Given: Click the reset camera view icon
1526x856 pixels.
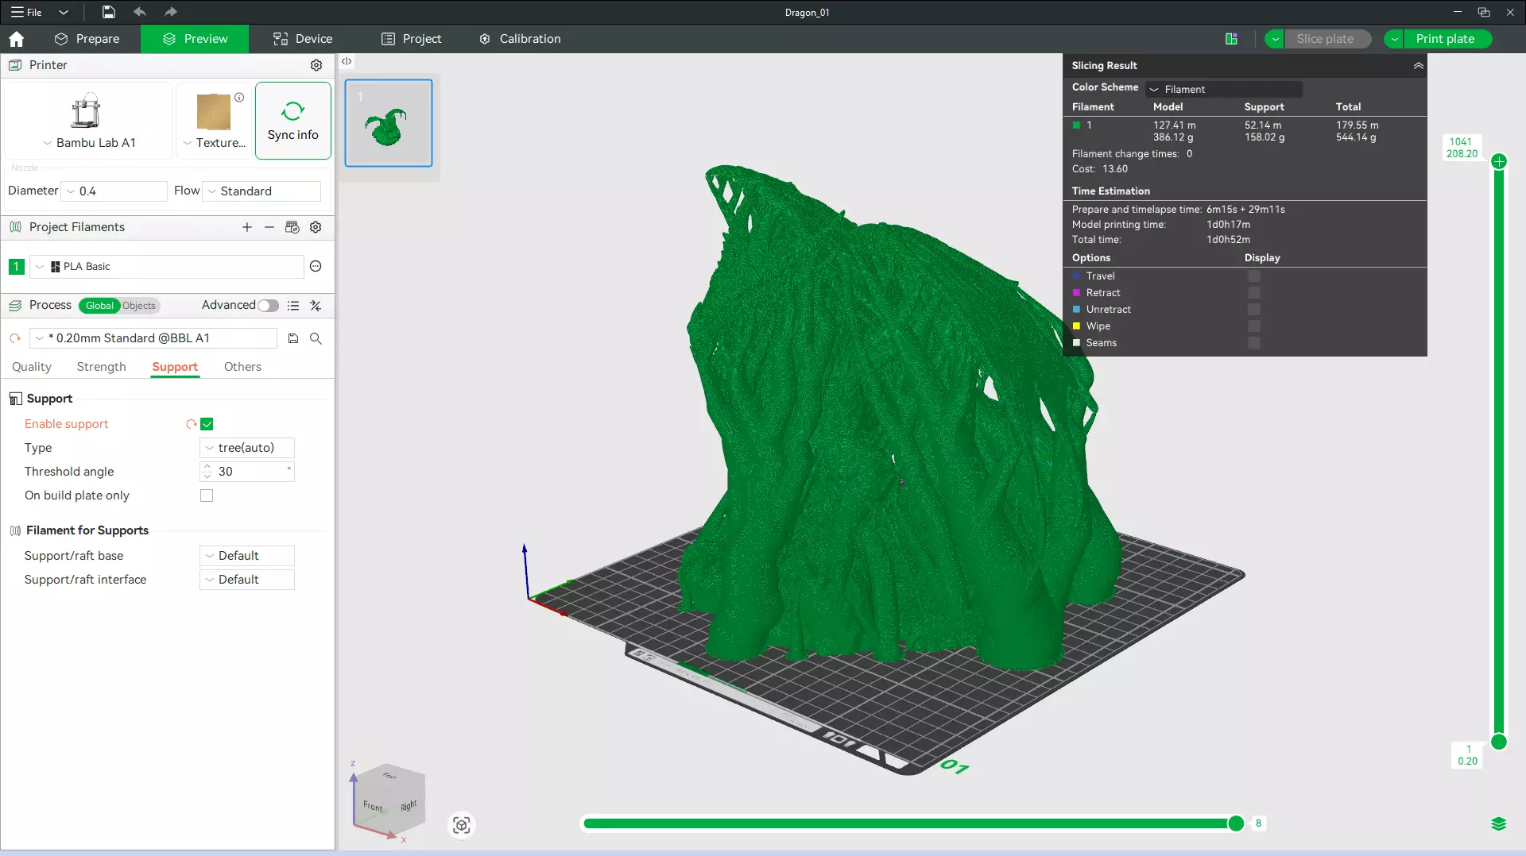Looking at the screenshot, I should tap(462, 826).
